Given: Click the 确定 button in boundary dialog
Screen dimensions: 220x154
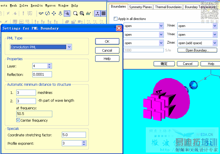Looking at the screenshot, I should pyautogui.click(x=164, y=64).
